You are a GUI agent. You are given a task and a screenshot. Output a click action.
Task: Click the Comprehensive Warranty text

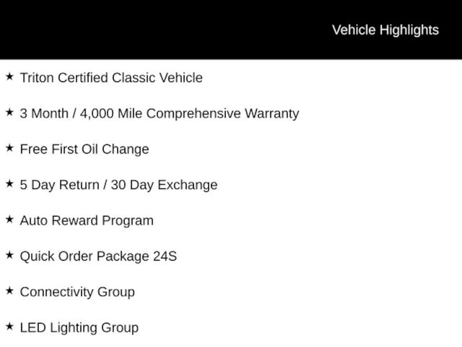(x=222, y=113)
